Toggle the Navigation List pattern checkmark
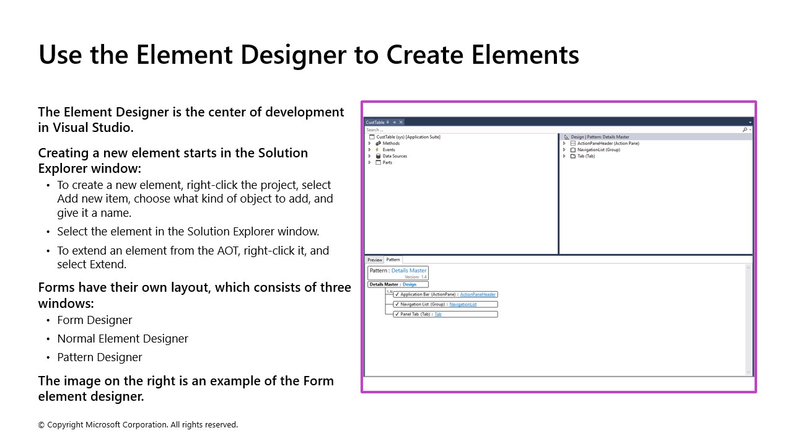 pyautogui.click(x=397, y=304)
